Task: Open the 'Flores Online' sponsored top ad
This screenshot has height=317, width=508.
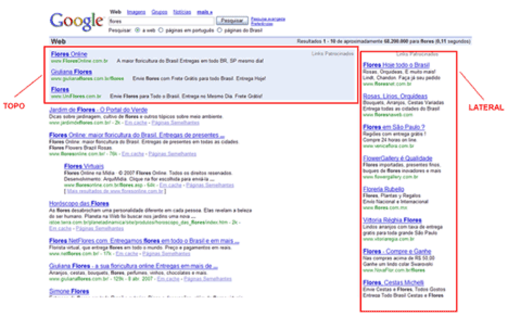Action: click(69, 54)
